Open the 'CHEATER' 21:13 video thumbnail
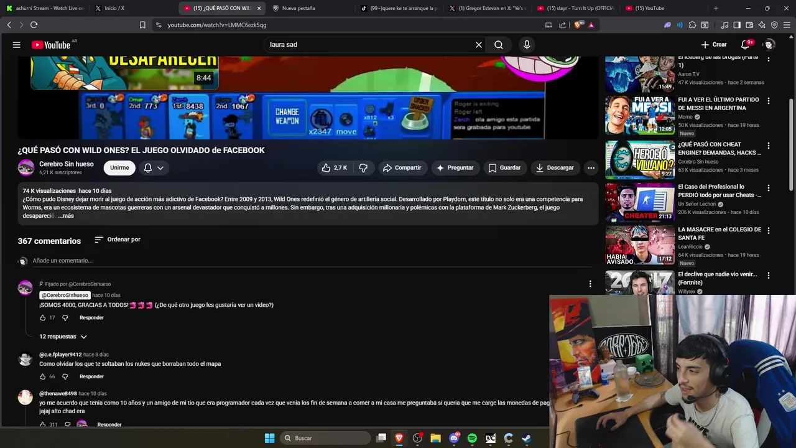This screenshot has height=448, width=796. 640,202
